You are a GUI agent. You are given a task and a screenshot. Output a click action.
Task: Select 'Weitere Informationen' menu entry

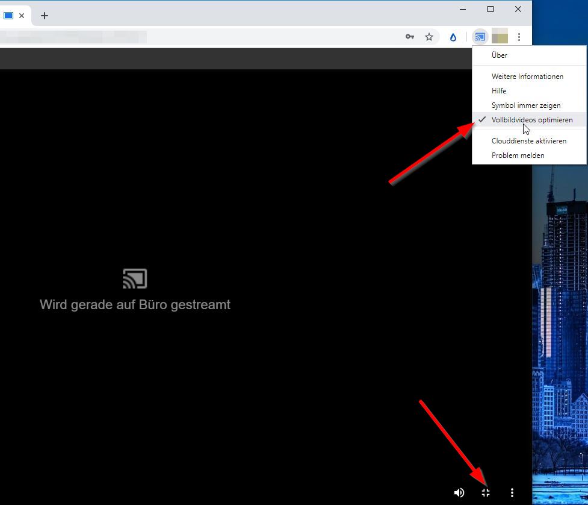coord(527,77)
